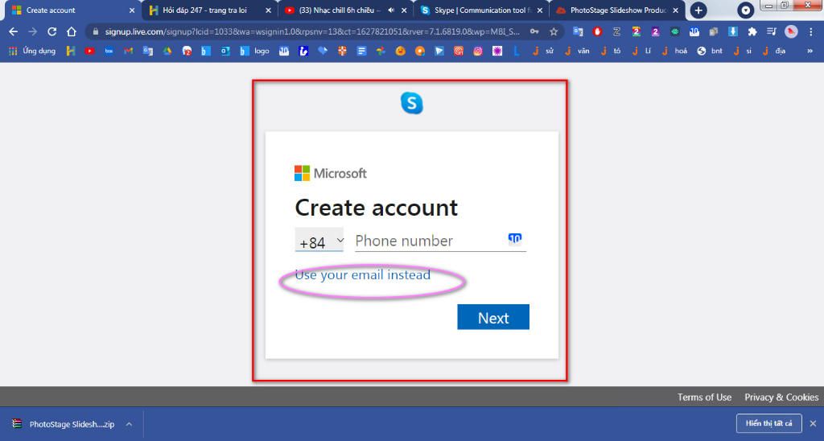Open the +84 country code dropdown

coord(319,241)
